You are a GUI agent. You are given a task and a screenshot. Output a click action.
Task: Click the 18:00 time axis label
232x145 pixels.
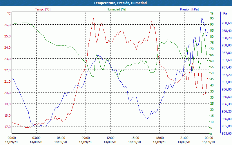tap(160, 138)
